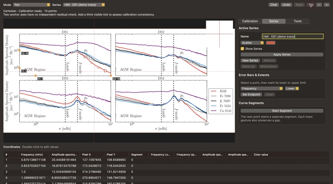The image size is (333, 184).
Task: Click into the series Name field
Action: (x=293, y=36)
